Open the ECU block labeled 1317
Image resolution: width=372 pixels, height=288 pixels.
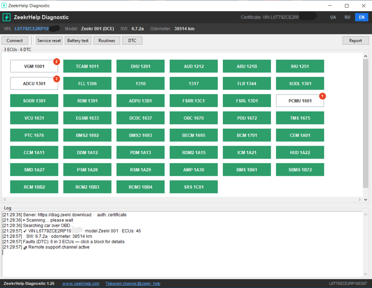pyautogui.click(x=194, y=84)
